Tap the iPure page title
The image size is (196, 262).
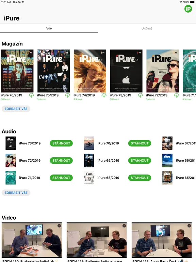(x=12, y=18)
